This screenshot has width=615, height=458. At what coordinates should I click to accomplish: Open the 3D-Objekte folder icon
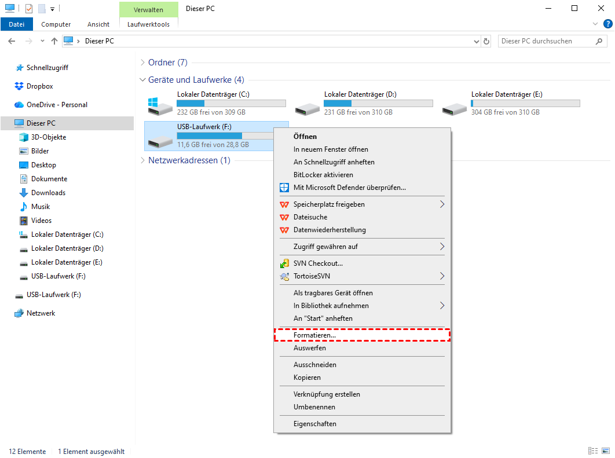pos(24,137)
